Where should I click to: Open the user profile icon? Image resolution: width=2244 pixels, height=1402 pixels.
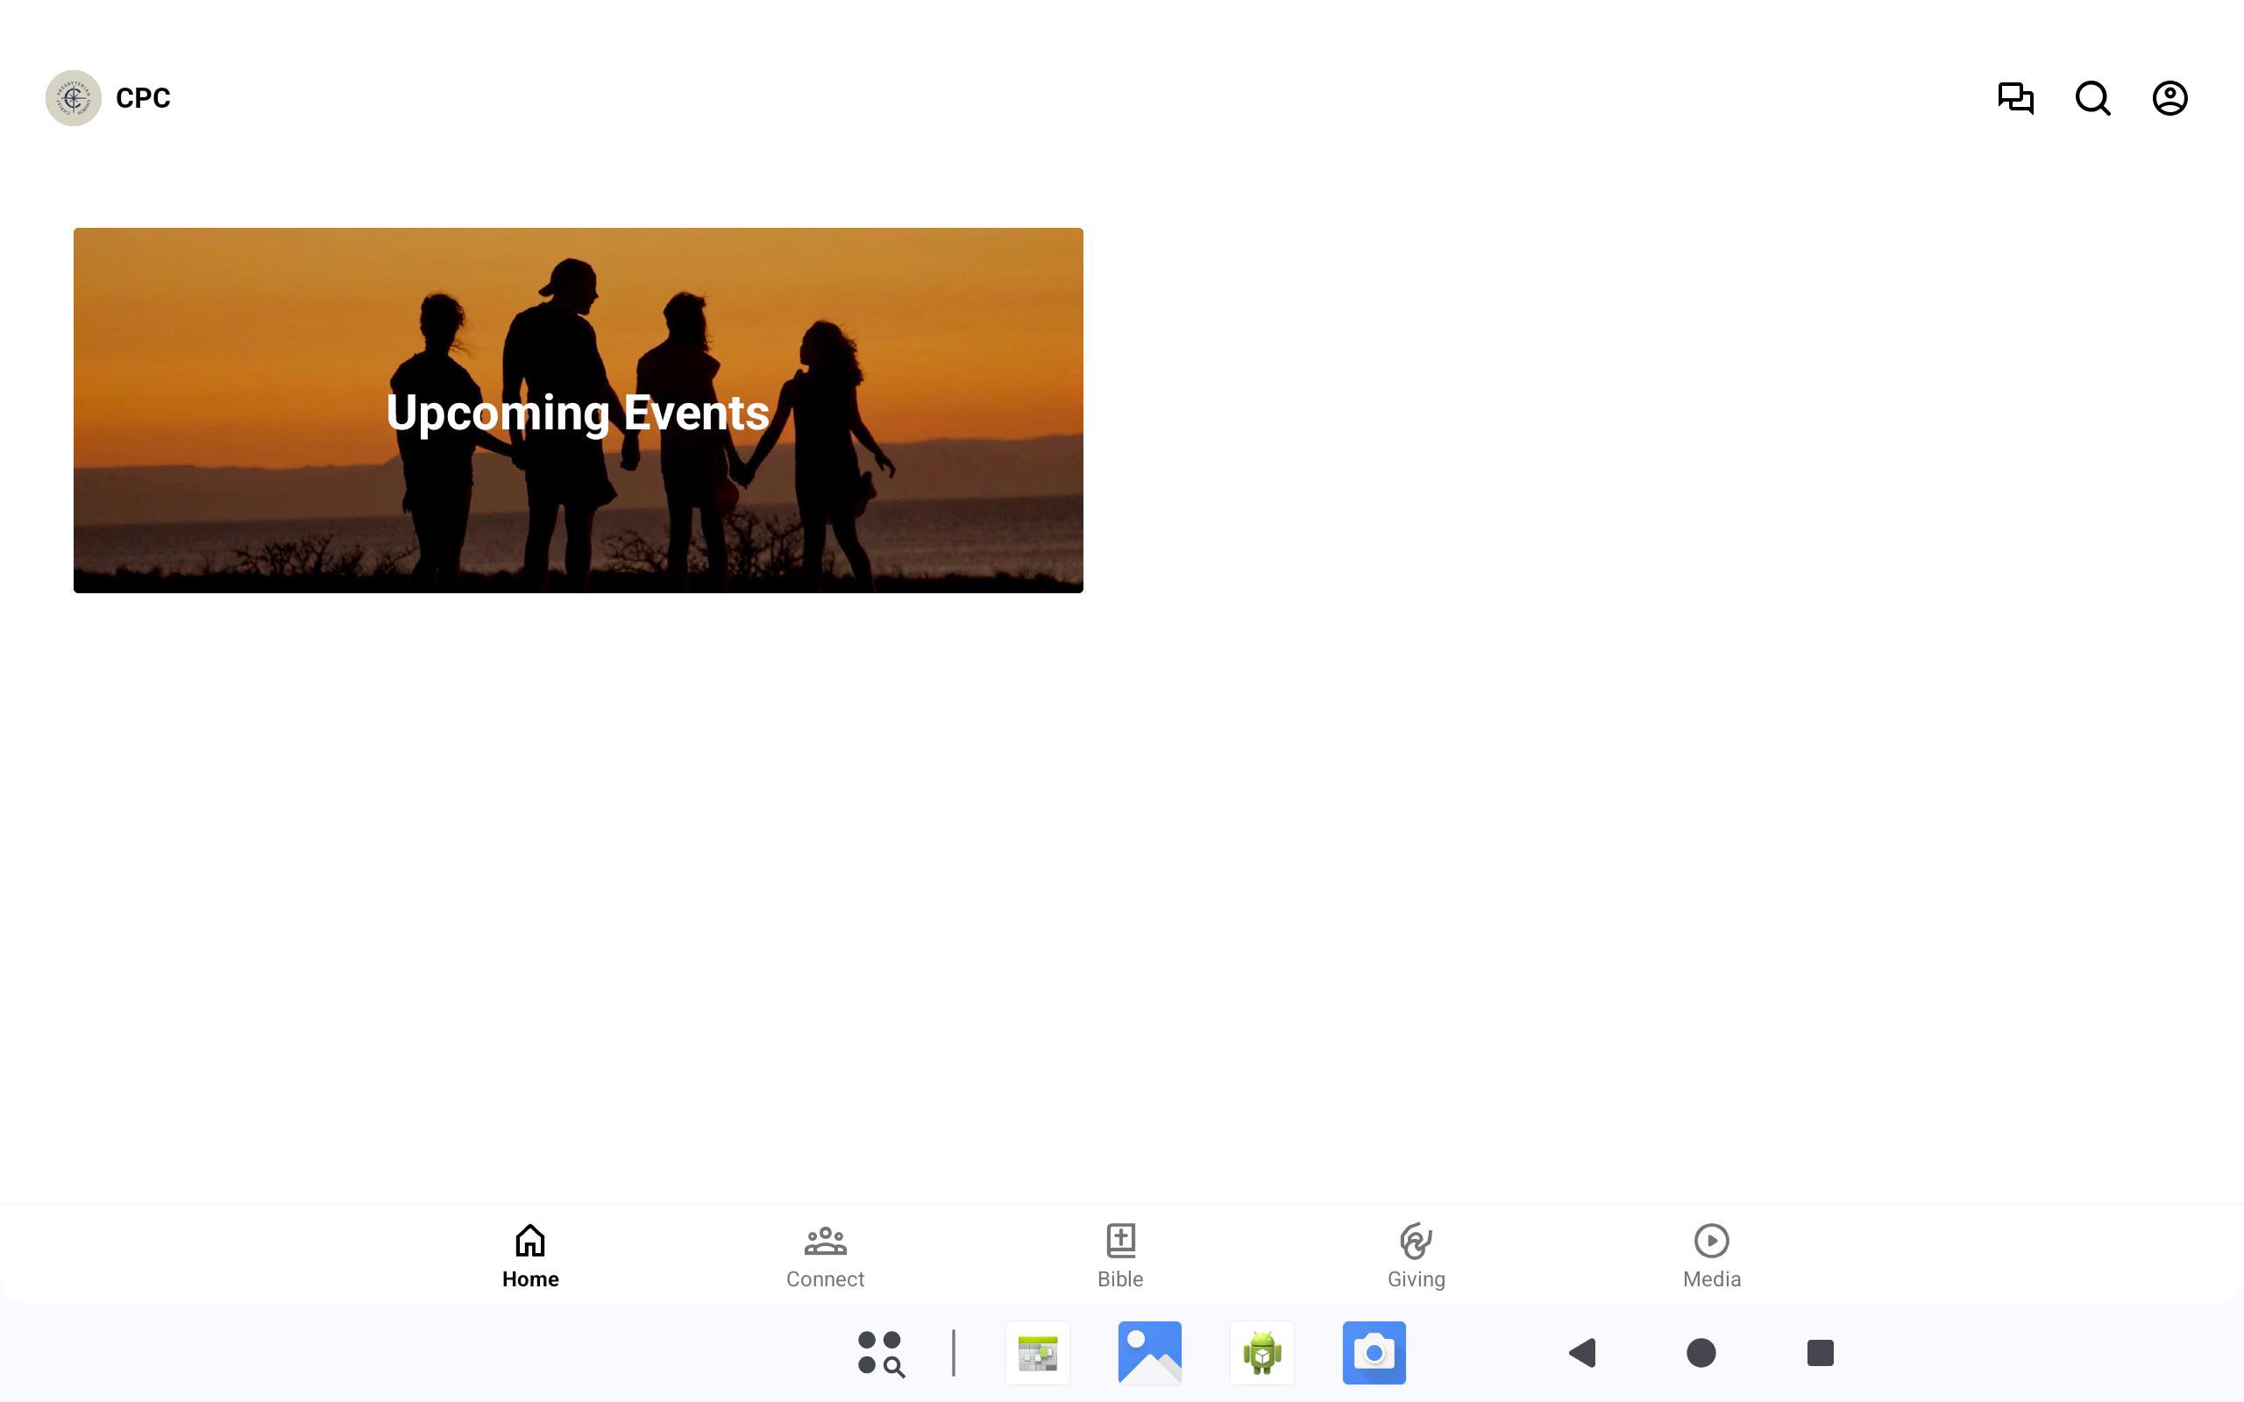tap(2169, 98)
